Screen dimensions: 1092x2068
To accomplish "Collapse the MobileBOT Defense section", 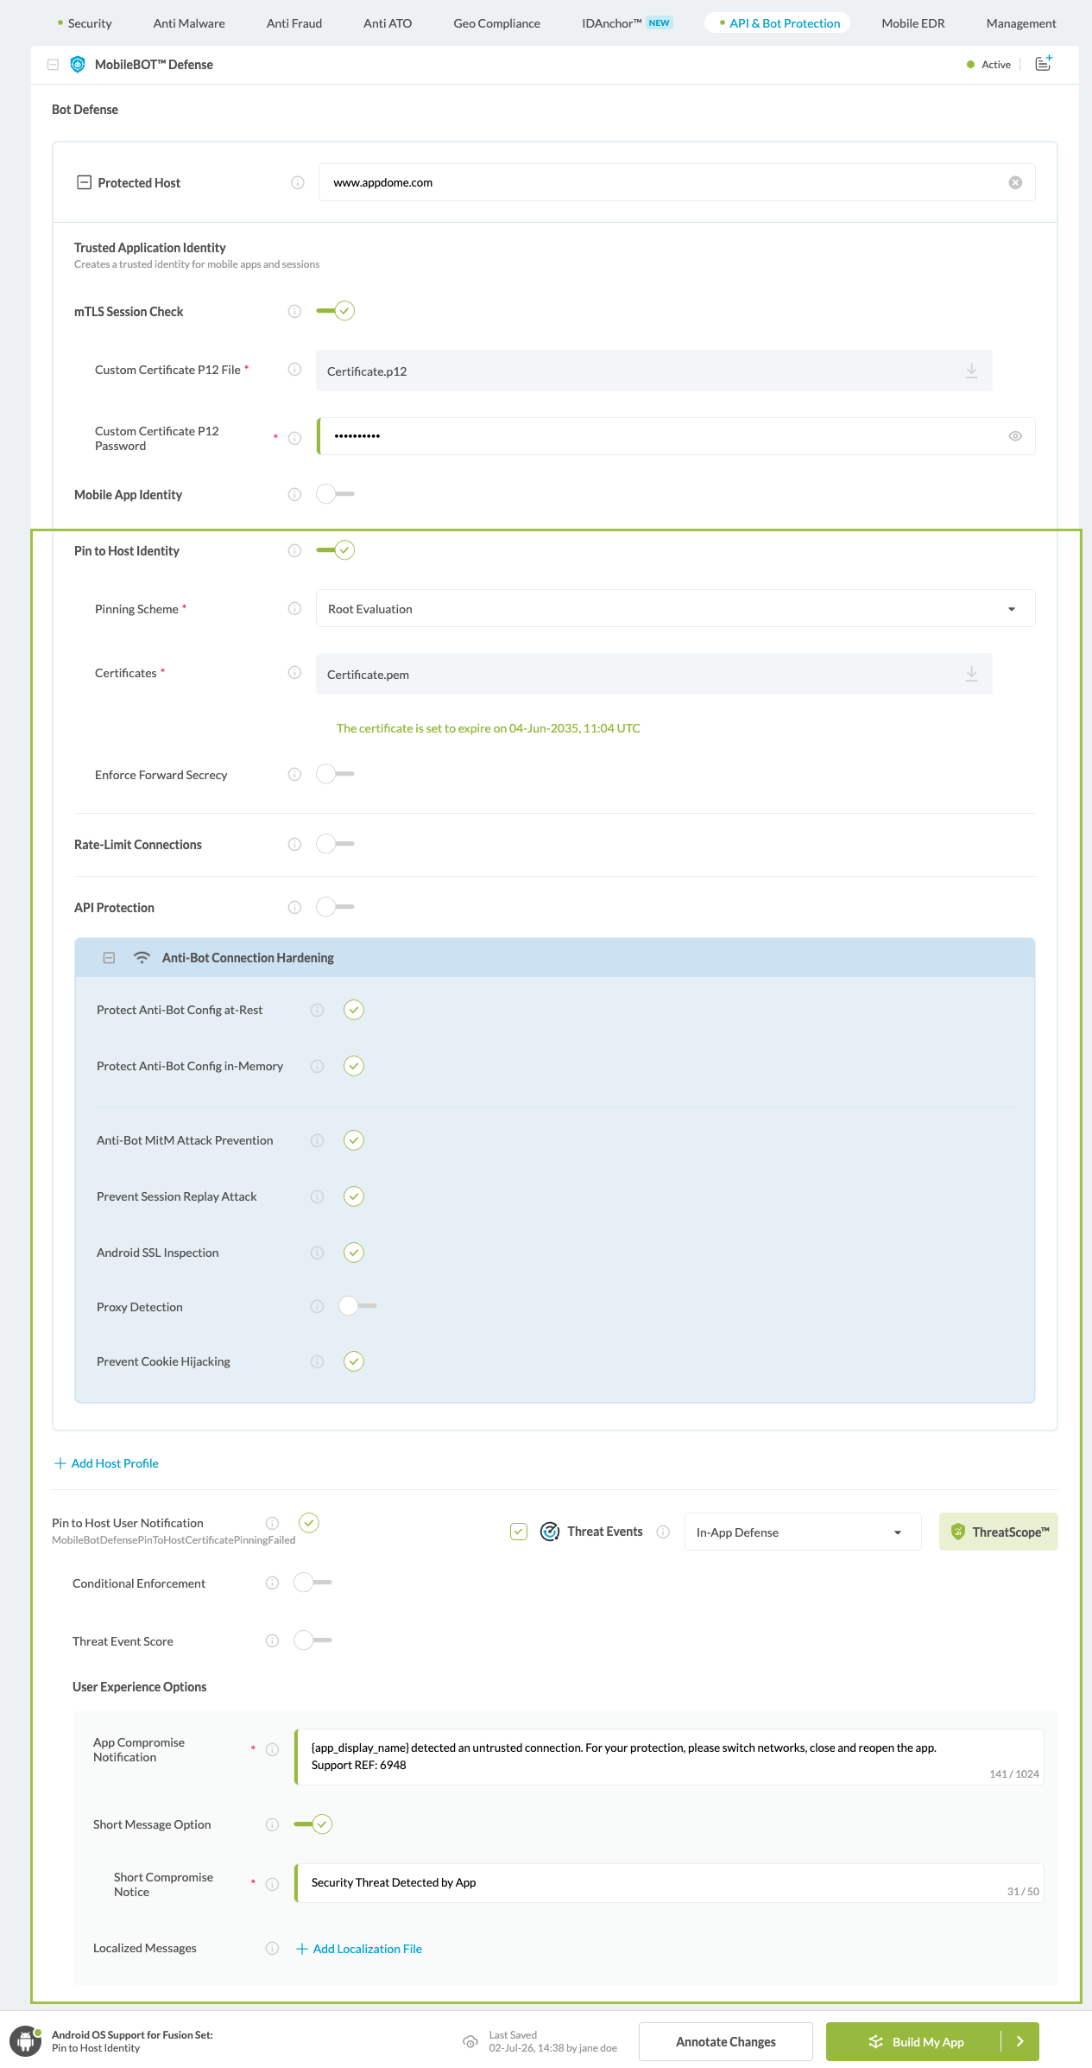I will (x=53, y=64).
